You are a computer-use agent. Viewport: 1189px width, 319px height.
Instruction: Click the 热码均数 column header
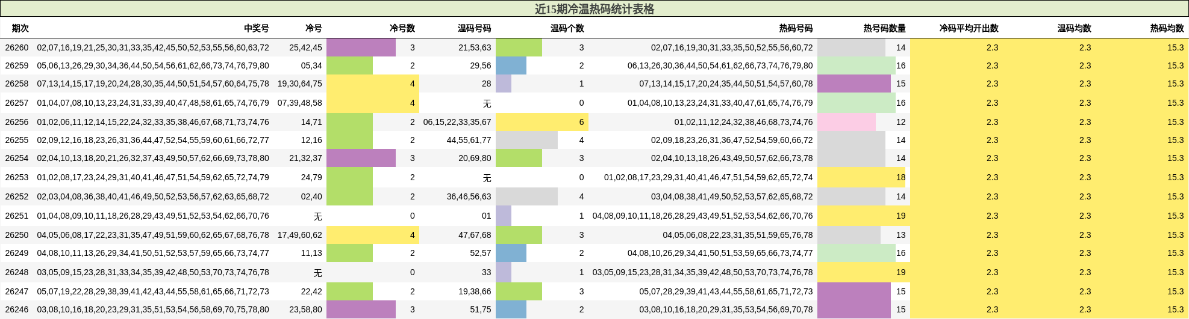[1167, 28]
